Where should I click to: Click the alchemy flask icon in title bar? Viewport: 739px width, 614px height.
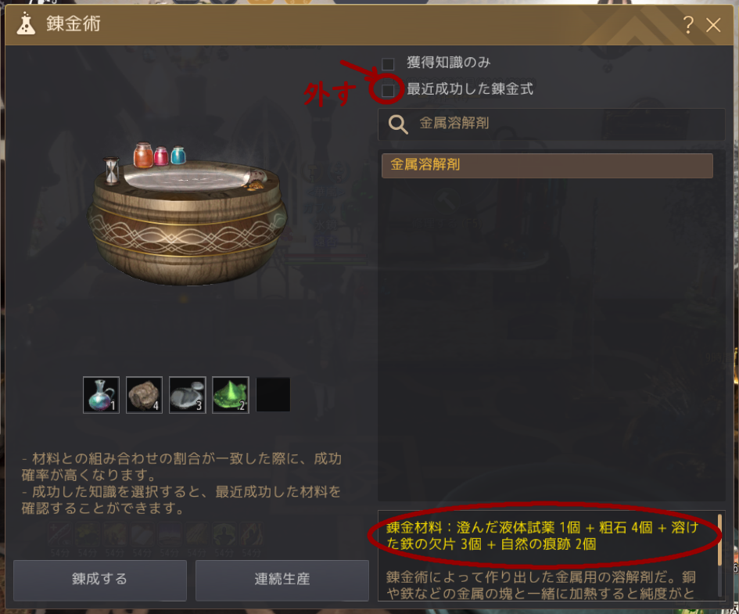pos(26,24)
